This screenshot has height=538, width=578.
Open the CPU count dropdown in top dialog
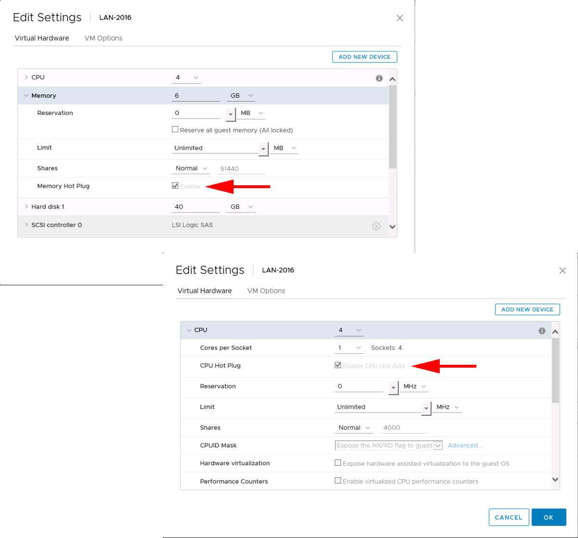coord(195,77)
